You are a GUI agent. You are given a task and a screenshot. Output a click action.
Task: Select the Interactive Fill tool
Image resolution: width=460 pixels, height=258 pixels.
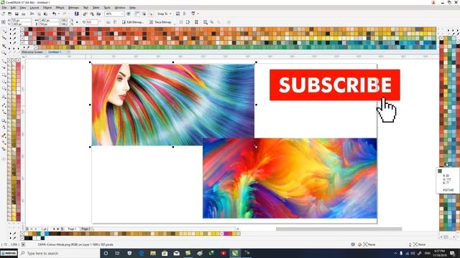(x=4, y=143)
